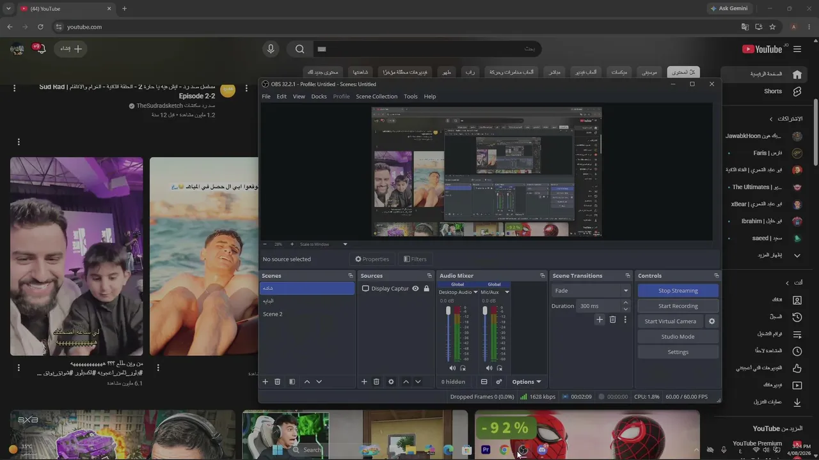Toggle audio monitoring for Desktop Audio

[463, 368]
